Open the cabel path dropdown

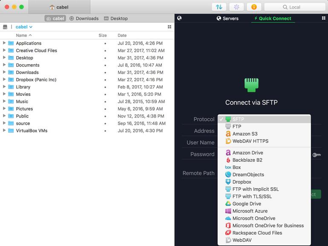coord(24,27)
